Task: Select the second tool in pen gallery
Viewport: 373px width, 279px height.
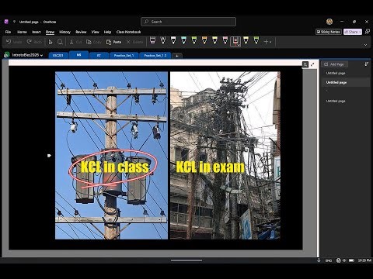Action: click(x=163, y=40)
